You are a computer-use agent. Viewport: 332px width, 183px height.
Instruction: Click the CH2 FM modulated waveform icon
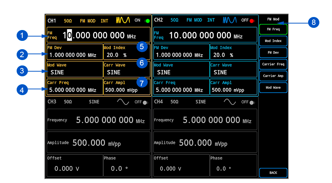230,20
